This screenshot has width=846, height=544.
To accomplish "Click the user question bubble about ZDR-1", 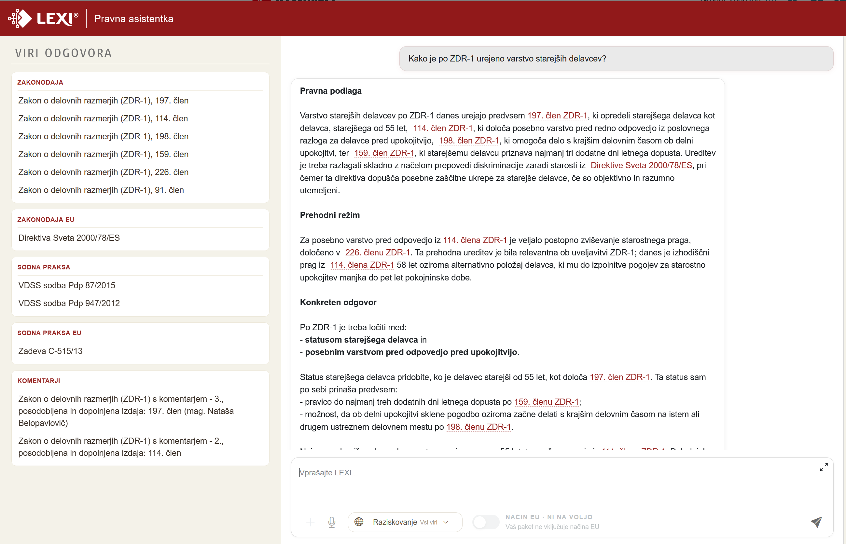I will coord(616,59).
